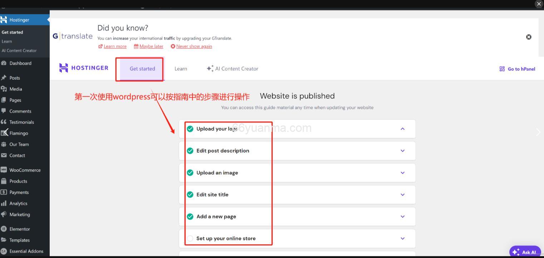The image size is (544, 258).
Task: Select the Media library icon
Action: click(7, 89)
